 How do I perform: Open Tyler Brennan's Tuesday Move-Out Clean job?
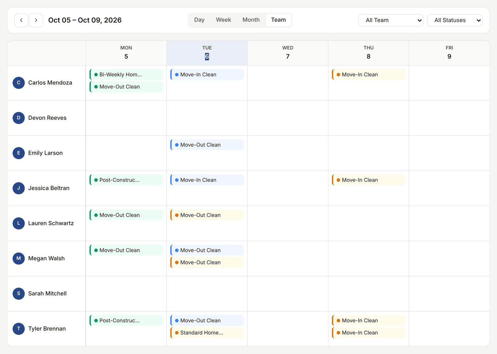pos(207,320)
